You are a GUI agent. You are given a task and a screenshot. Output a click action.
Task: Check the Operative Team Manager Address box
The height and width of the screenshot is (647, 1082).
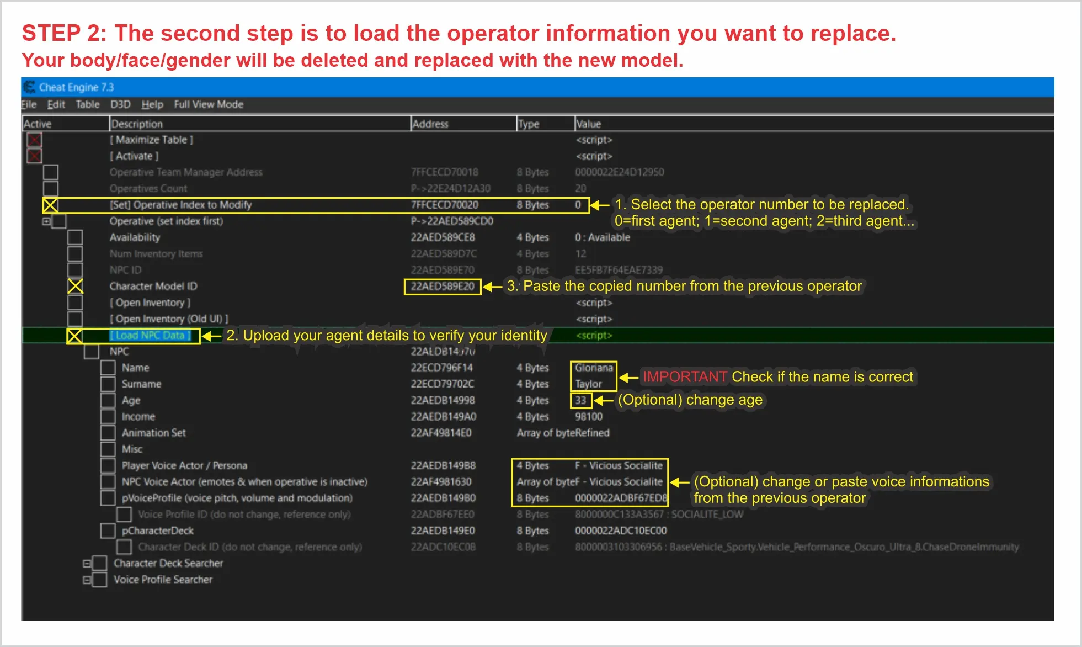(51, 172)
